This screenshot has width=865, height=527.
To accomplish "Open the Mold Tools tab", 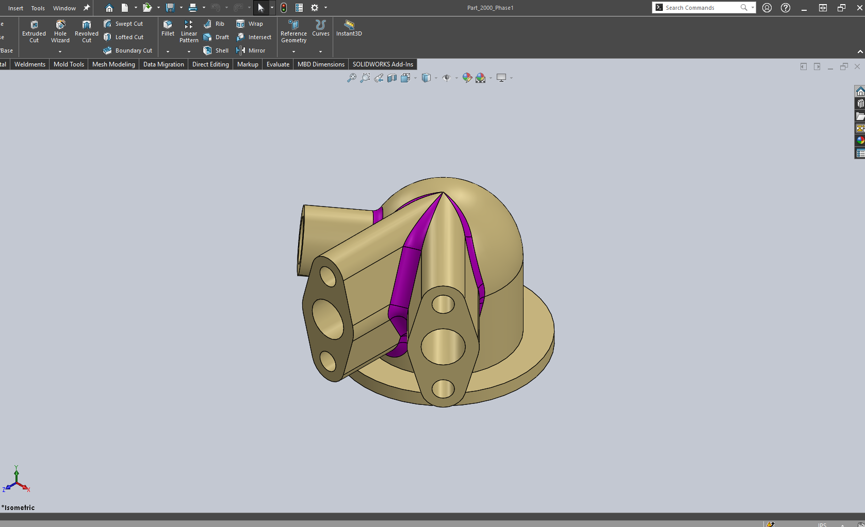I will click(x=69, y=64).
